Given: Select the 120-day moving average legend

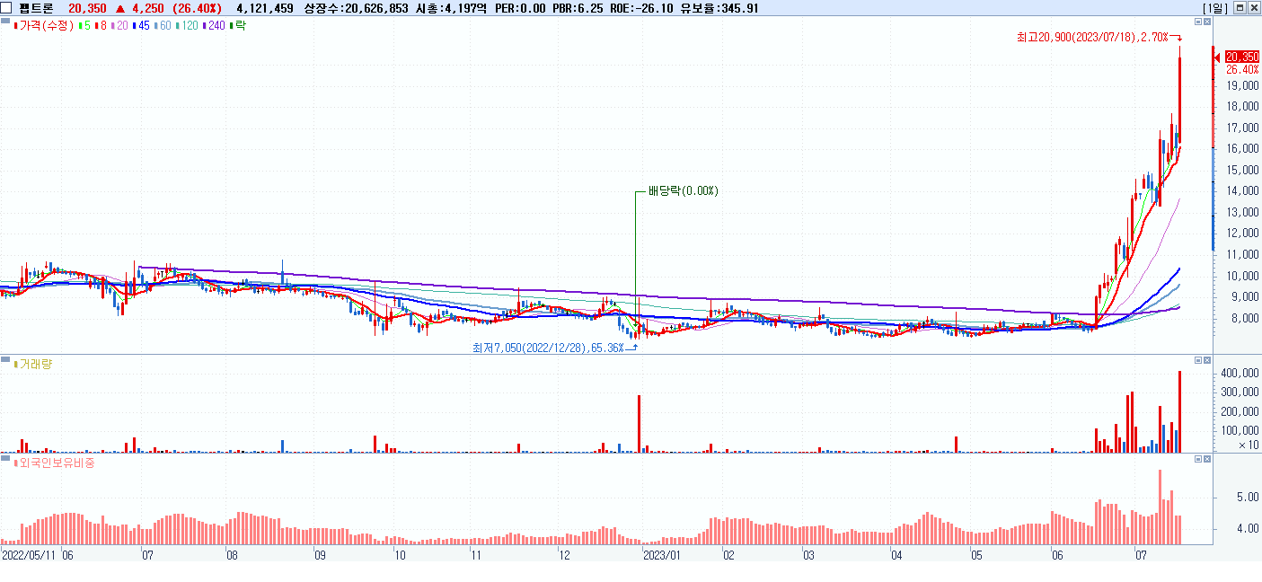Looking at the screenshot, I should pyautogui.click(x=188, y=25).
